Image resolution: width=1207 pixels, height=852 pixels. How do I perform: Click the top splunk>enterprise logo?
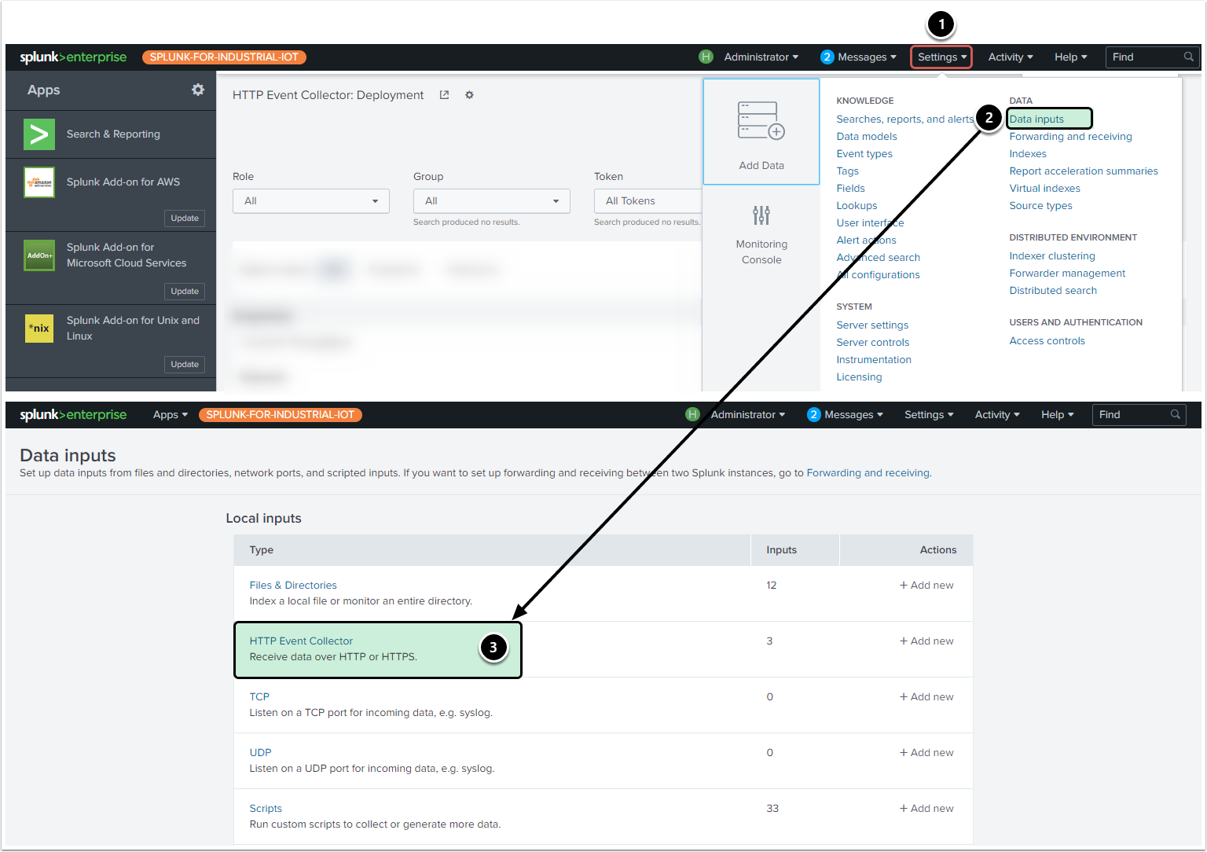click(x=73, y=57)
